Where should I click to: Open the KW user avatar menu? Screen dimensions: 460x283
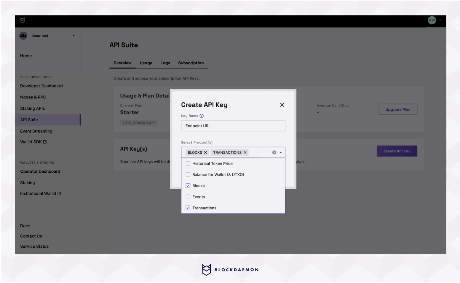coord(432,20)
